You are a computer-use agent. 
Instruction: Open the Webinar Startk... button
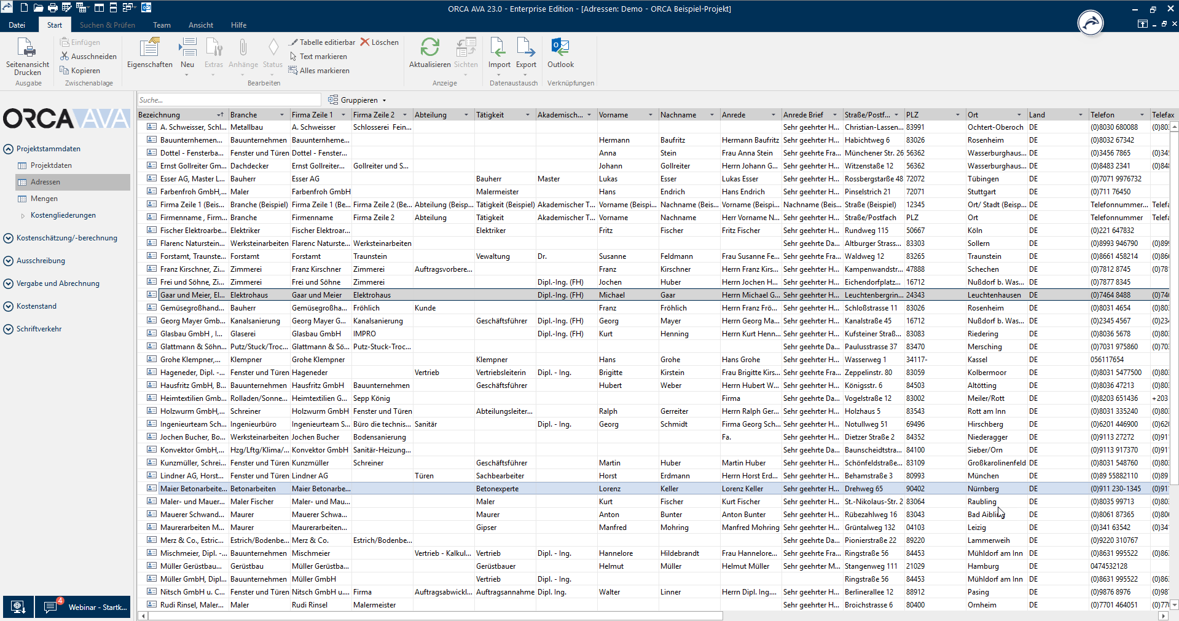point(83,607)
